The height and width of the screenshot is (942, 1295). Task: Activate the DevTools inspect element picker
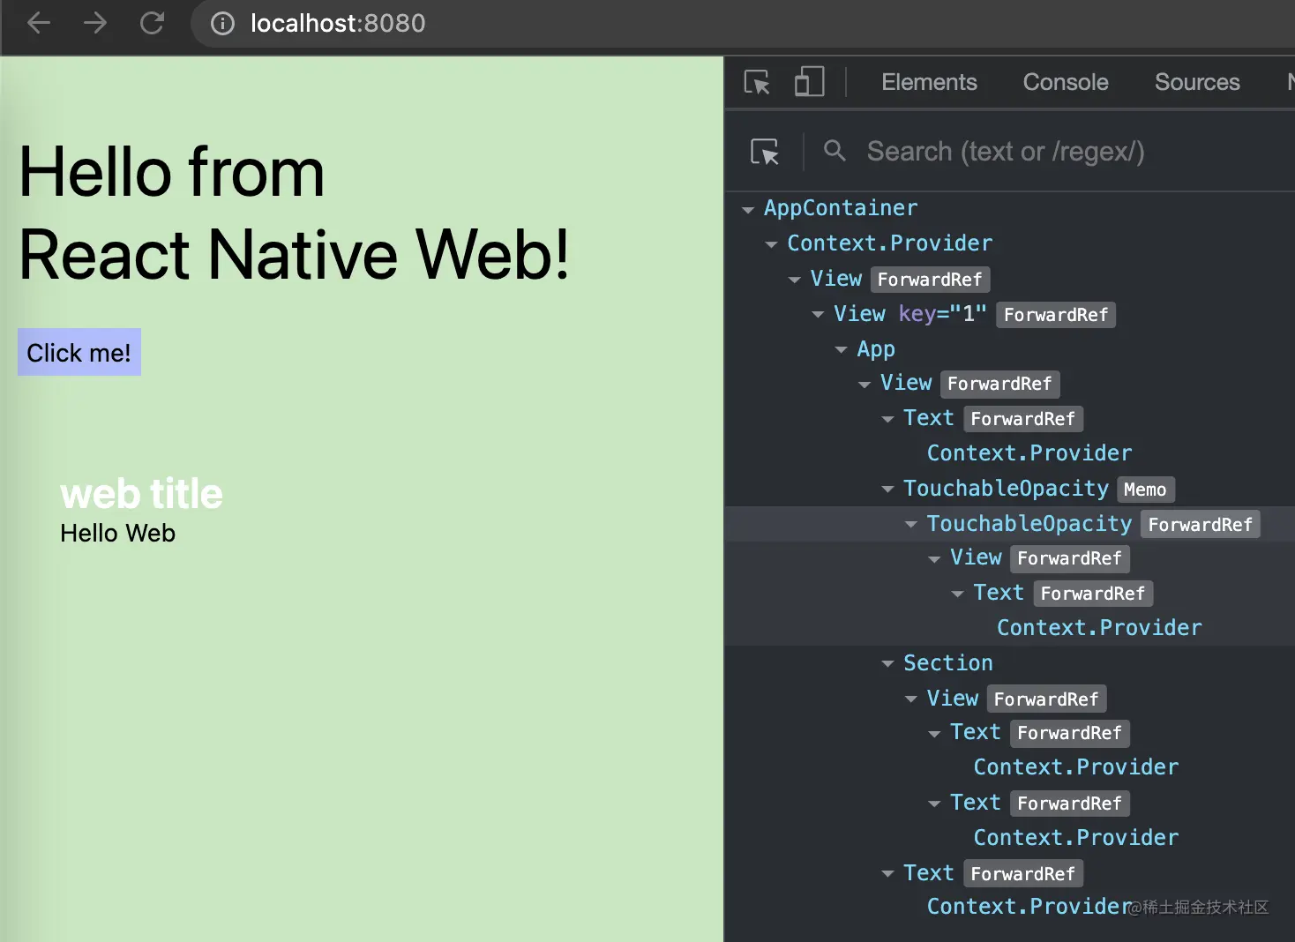click(757, 82)
